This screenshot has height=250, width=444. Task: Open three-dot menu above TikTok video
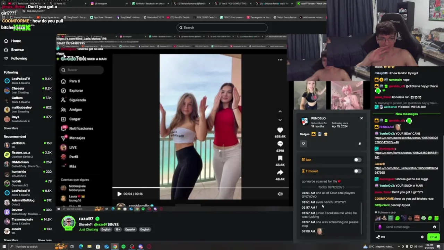280,60
